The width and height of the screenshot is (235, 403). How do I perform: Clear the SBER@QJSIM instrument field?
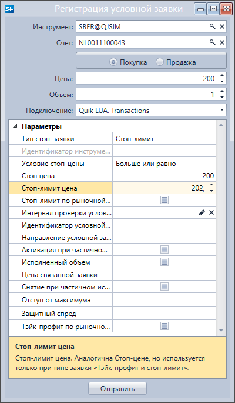click(222, 26)
